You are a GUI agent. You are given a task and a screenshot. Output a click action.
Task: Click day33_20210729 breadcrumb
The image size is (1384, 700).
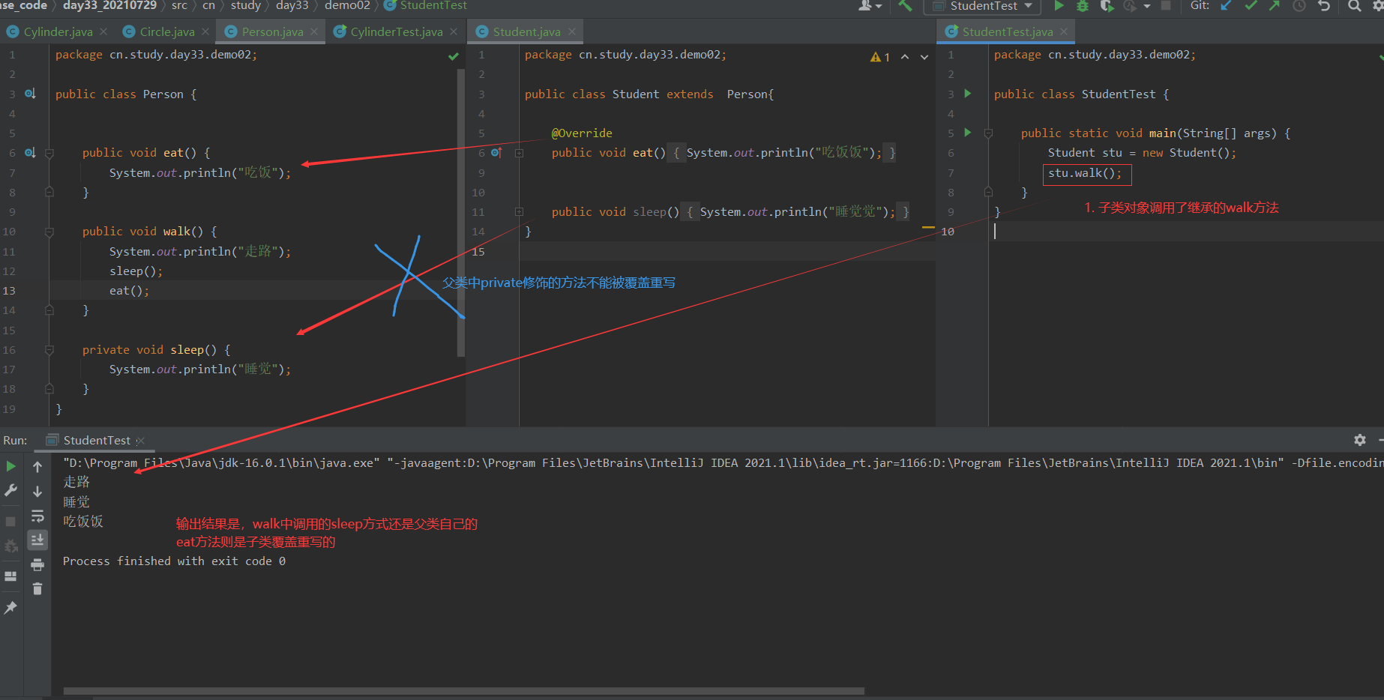coord(109,5)
